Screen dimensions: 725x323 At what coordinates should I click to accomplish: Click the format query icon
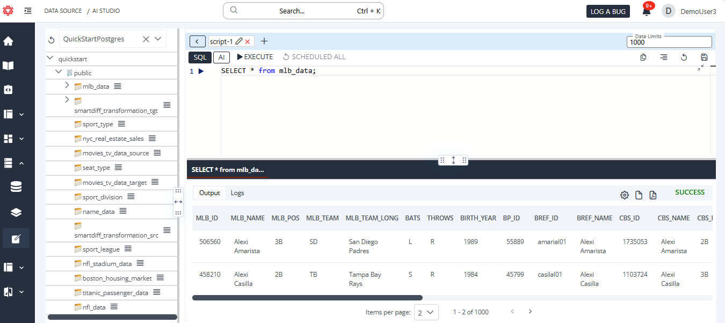click(x=664, y=57)
